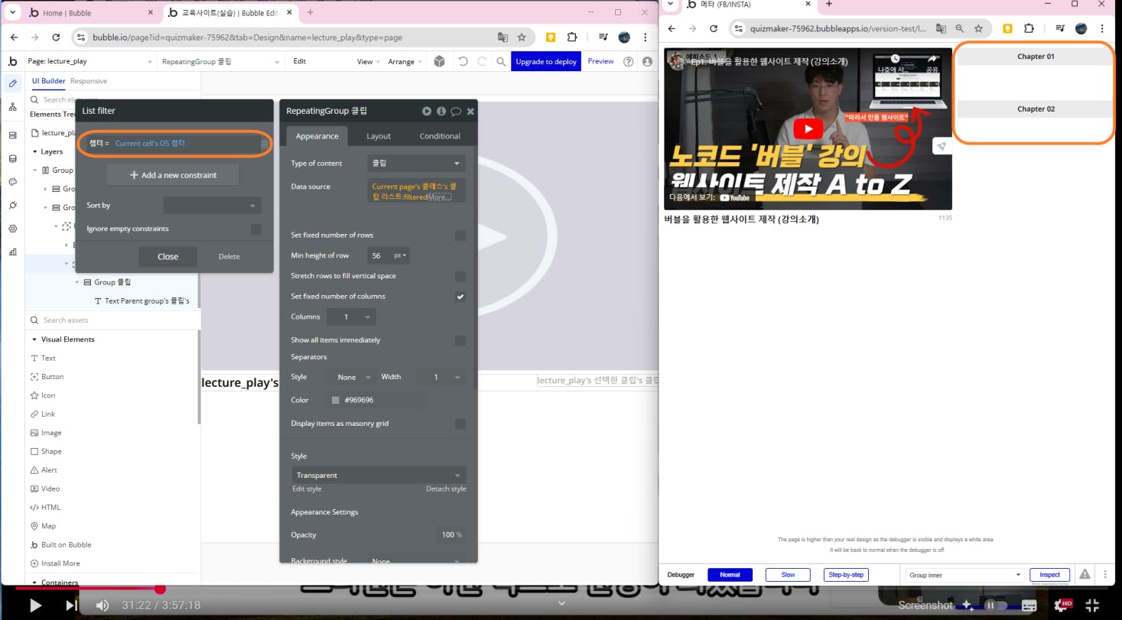Collapse the Layers section in Elements Tree
Screen dimensions: 1122x620
click(x=34, y=151)
